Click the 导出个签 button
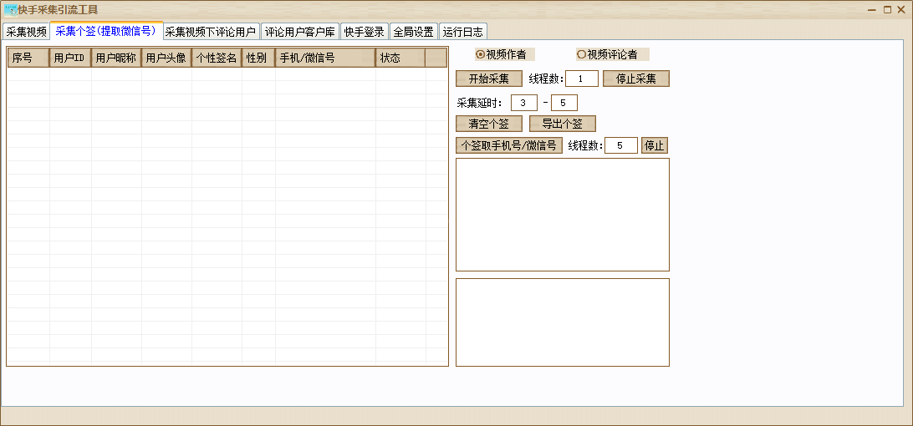The width and height of the screenshot is (913, 426). click(x=562, y=124)
